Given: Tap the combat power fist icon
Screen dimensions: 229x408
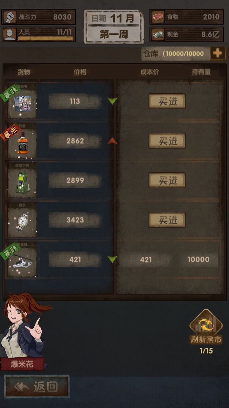Looking at the screenshot, I should tap(10, 17).
